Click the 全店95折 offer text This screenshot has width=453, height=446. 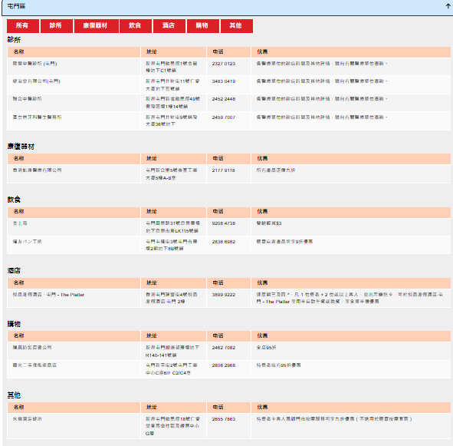267,348
